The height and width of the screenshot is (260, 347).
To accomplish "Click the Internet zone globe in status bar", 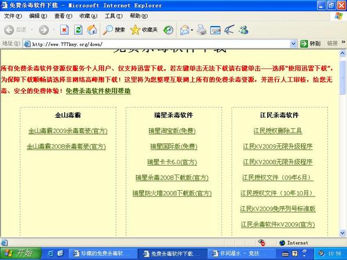I will point(282,243).
